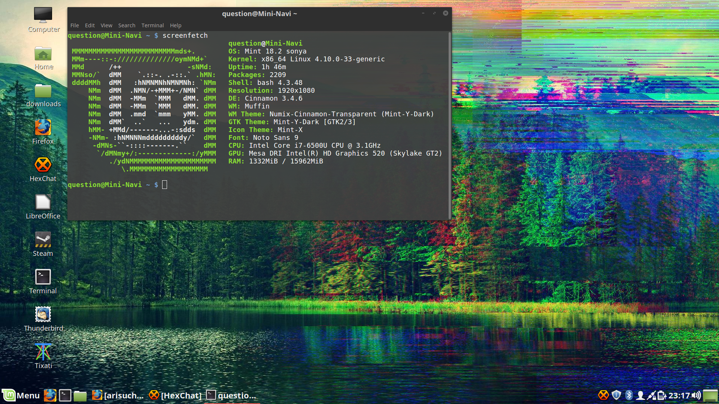
Task: Click the Bluetooth tray icon
Action: pos(629,395)
